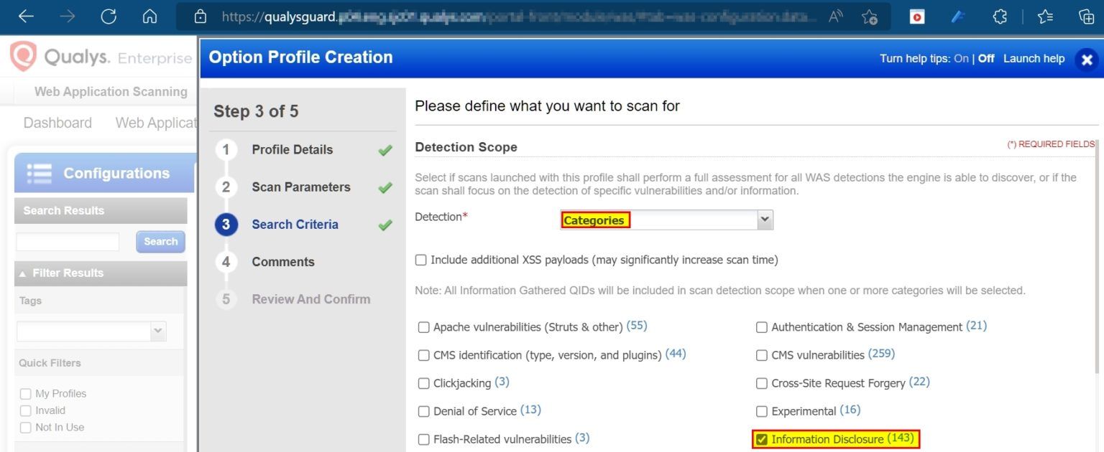Enable the Cross-Site Forgery category
1104x452 pixels.
(761, 382)
